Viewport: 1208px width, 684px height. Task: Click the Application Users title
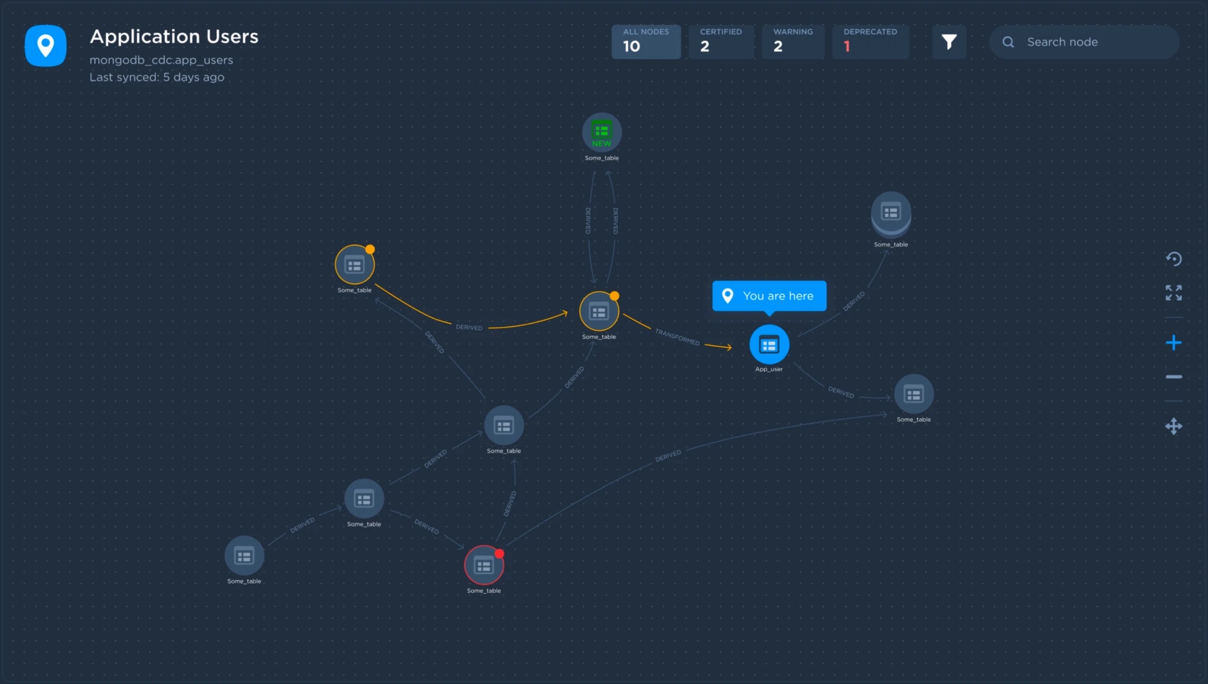(x=174, y=36)
